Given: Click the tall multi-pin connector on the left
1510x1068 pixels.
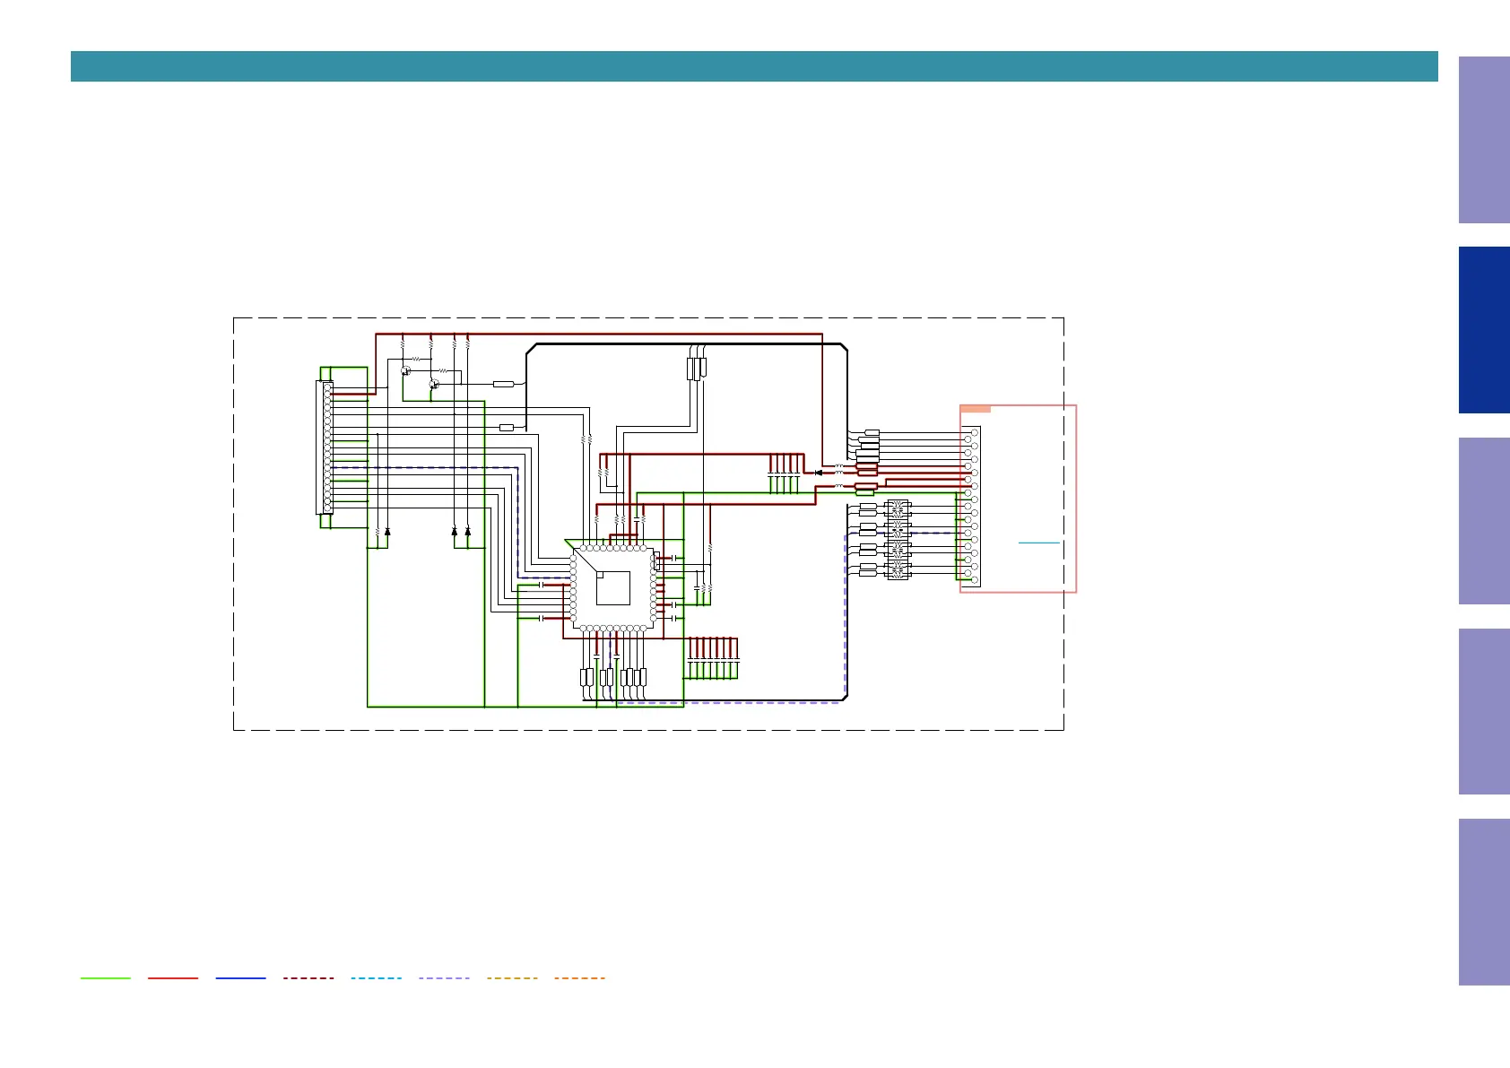Looking at the screenshot, I should [326, 447].
